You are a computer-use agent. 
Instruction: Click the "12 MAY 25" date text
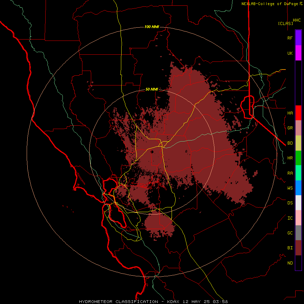pos(196,302)
